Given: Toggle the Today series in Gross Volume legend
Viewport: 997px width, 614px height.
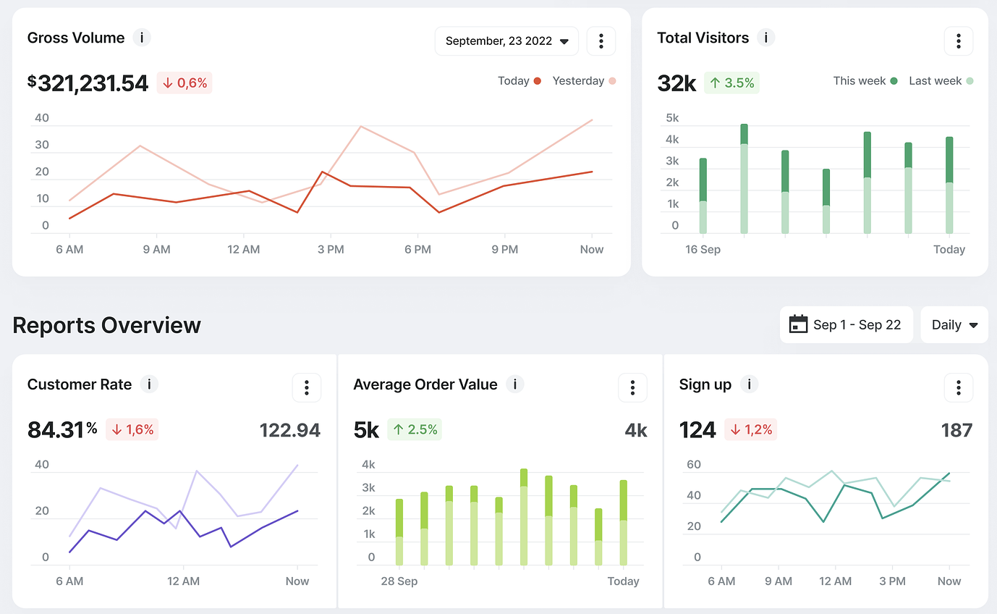Looking at the screenshot, I should [519, 81].
